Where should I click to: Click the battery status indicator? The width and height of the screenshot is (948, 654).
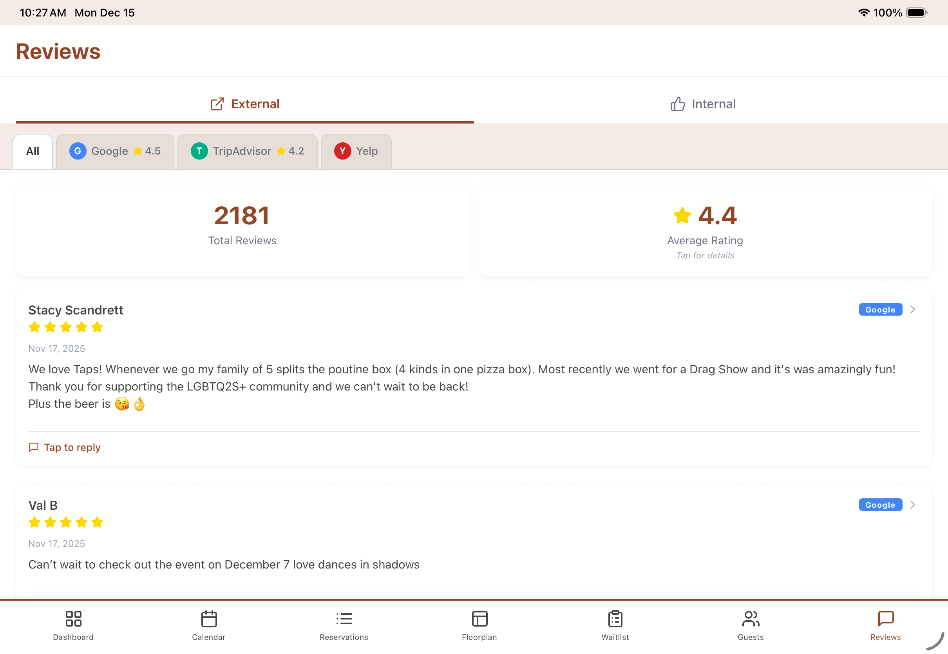[916, 13]
